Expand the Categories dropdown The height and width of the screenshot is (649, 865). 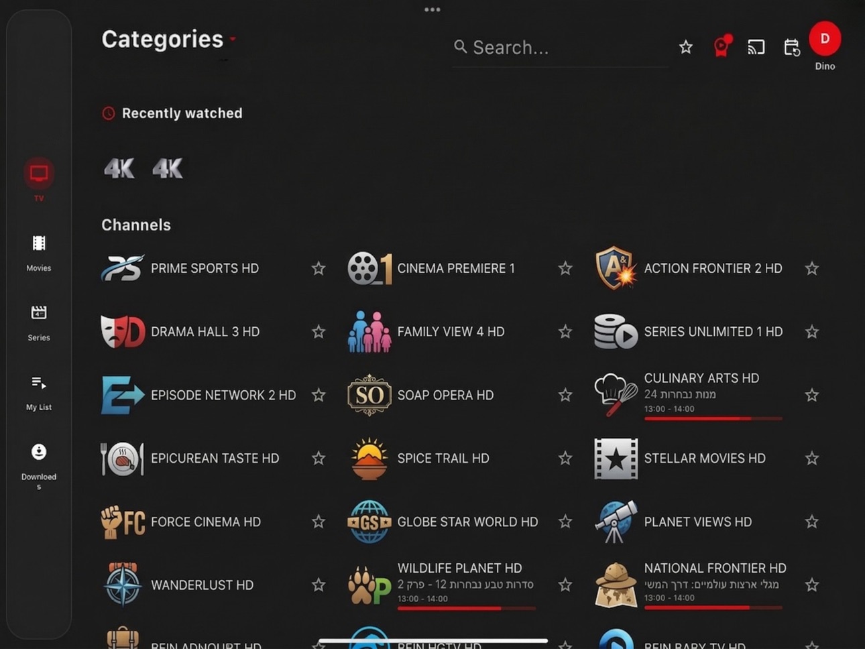168,39
